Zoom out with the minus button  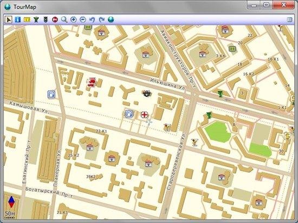coord(83,19)
